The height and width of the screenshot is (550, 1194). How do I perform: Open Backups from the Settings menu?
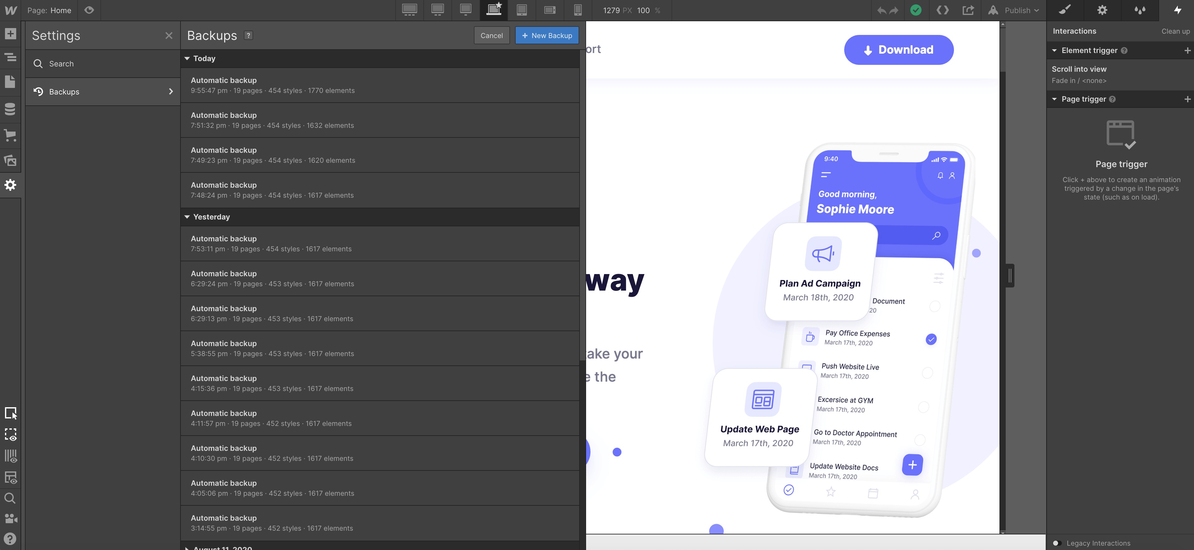tap(103, 91)
